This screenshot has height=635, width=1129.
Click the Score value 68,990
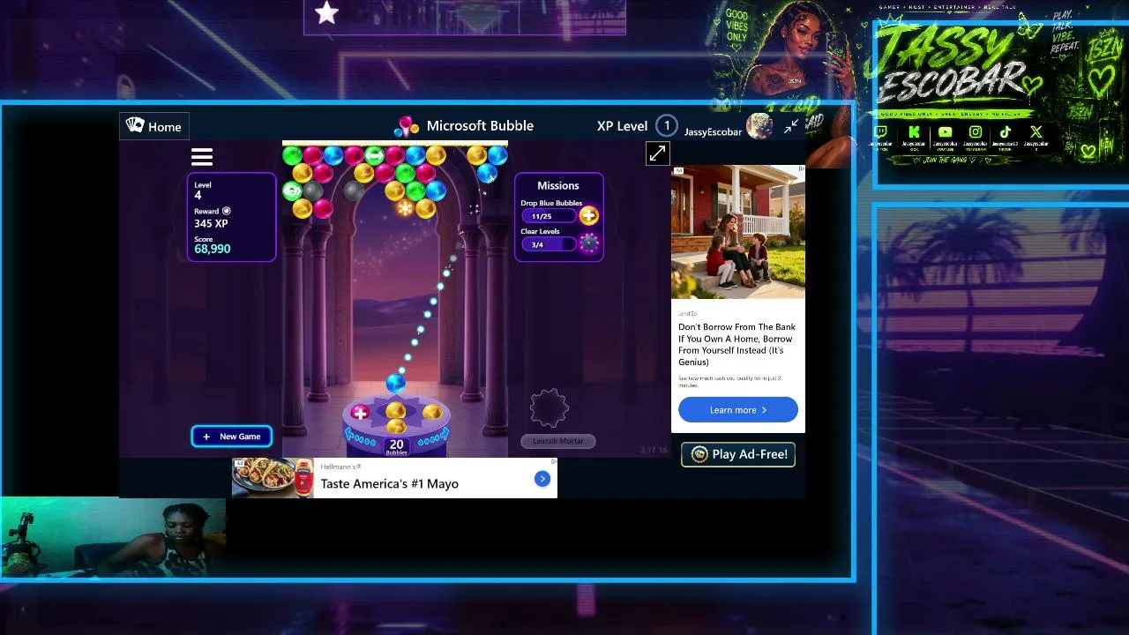coord(213,250)
